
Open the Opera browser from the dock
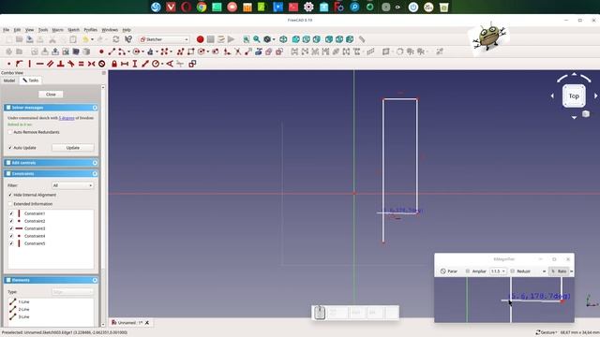[186, 7]
